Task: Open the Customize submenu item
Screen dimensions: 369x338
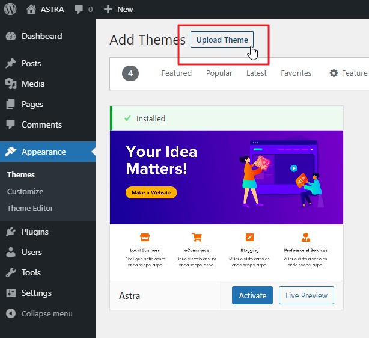Action: click(x=25, y=191)
